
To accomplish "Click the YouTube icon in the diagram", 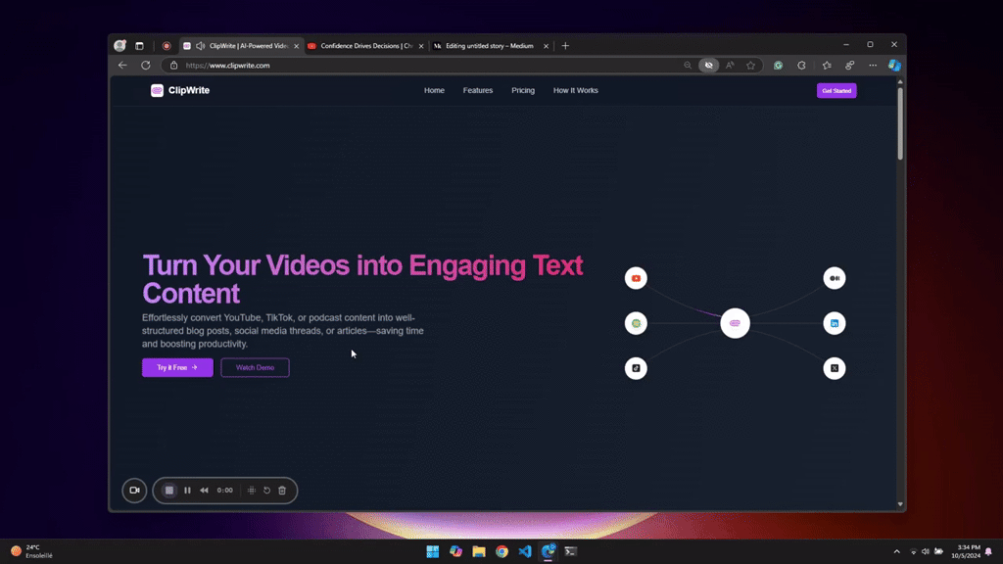I will point(636,278).
